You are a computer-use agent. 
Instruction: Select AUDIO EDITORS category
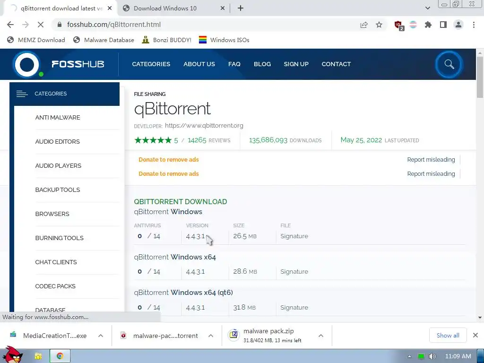click(57, 142)
